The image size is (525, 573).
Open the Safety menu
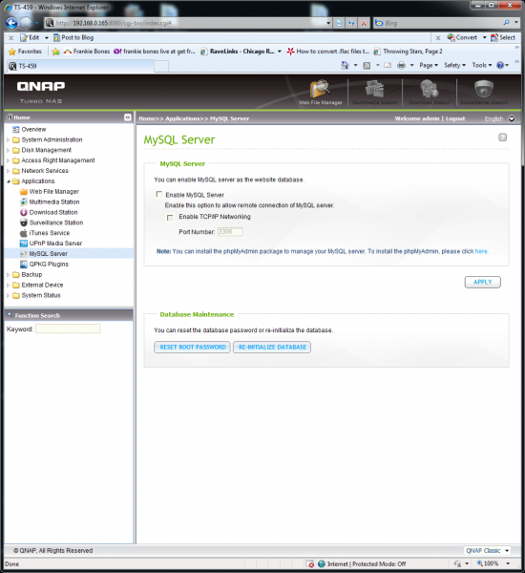tap(454, 65)
